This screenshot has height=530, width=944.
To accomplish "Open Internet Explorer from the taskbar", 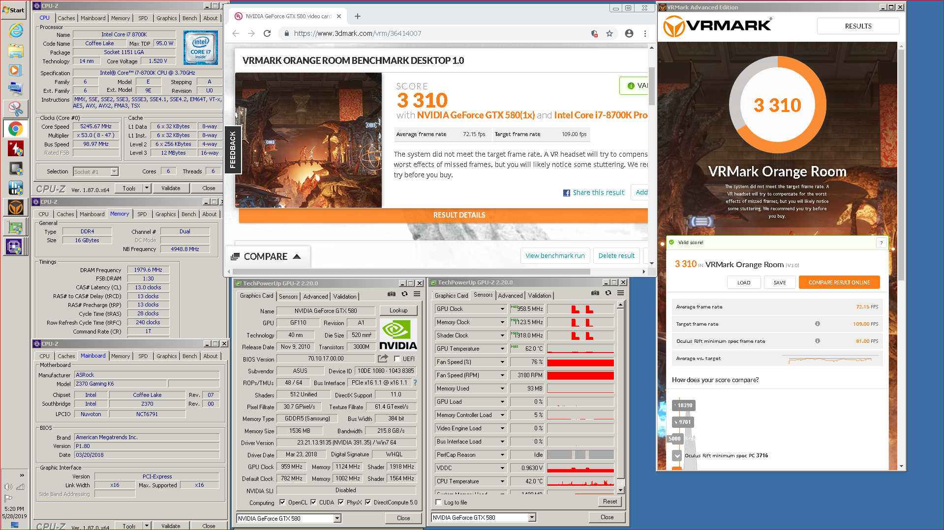I will (x=15, y=30).
